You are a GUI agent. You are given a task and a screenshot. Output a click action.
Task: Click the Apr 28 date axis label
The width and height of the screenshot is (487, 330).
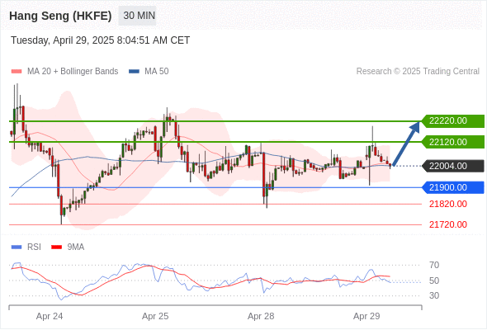pos(261,316)
